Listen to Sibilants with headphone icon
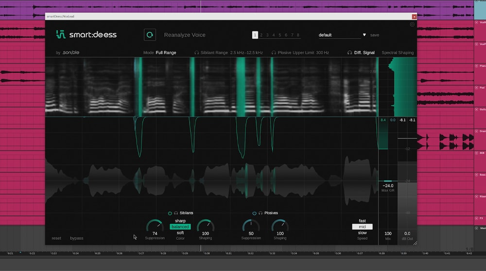The width and height of the screenshot is (486, 271). (x=176, y=213)
